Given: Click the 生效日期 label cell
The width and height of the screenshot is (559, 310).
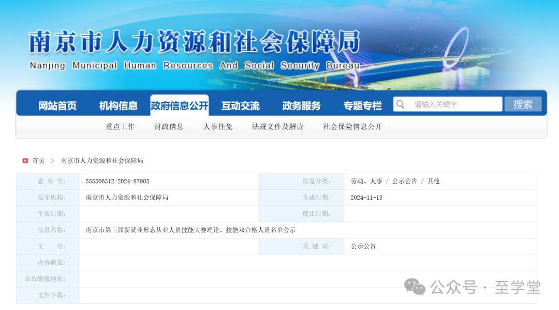Looking at the screenshot, I should coord(48,214).
